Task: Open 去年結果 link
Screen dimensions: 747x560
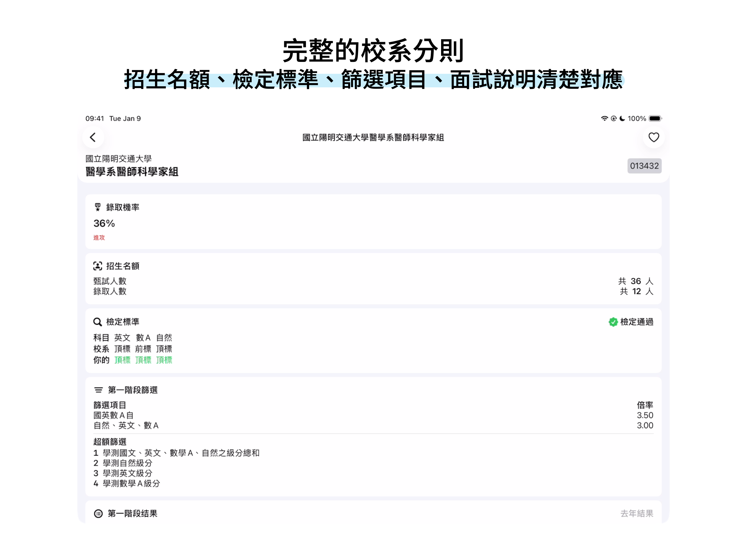Action: coord(637,513)
